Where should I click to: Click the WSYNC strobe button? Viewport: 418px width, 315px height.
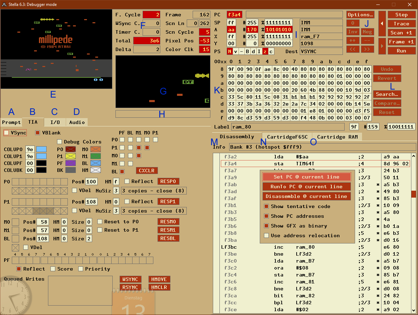[x=130, y=279]
